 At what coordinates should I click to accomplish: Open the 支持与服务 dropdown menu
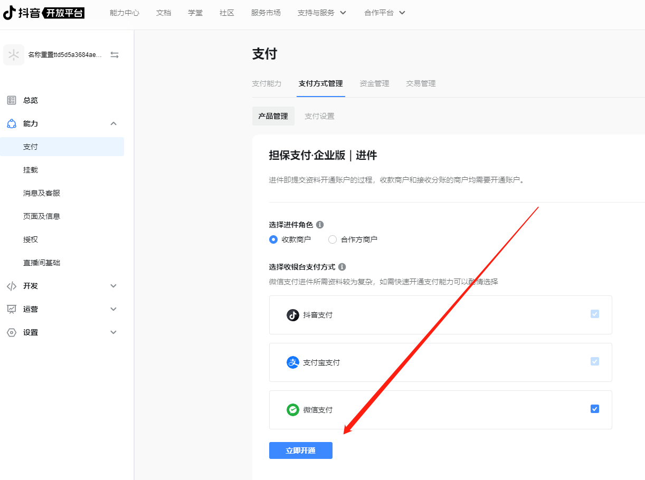click(322, 13)
